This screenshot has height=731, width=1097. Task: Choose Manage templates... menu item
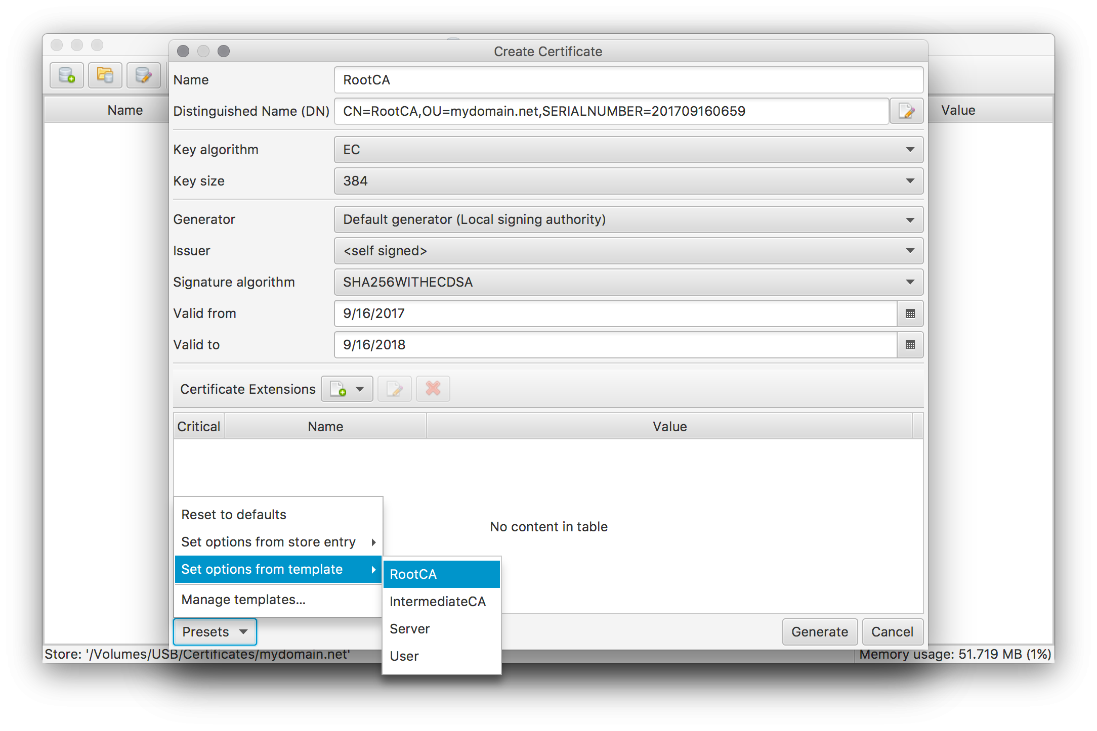pos(278,600)
